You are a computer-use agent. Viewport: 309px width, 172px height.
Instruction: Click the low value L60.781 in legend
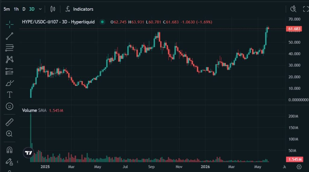click(153, 22)
